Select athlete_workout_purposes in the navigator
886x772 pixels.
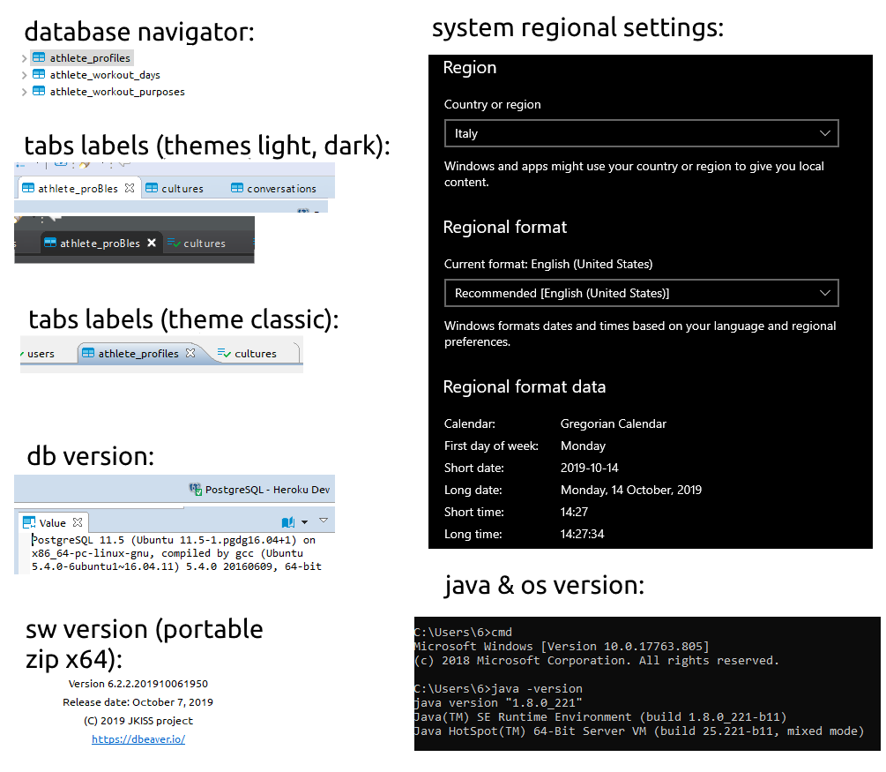click(117, 92)
